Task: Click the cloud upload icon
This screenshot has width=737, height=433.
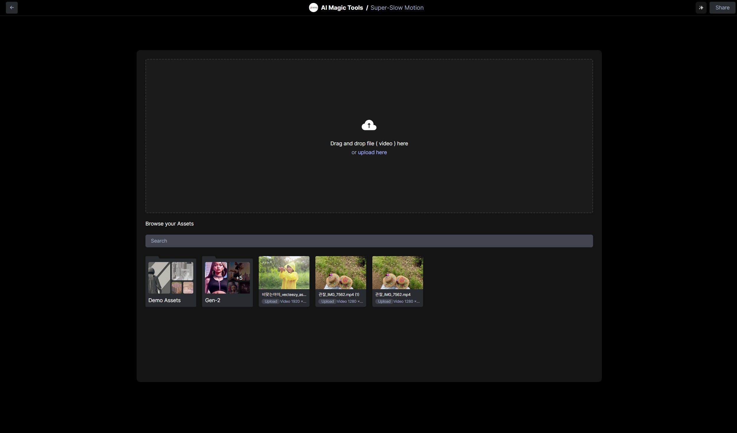Action: click(x=369, y=125)
